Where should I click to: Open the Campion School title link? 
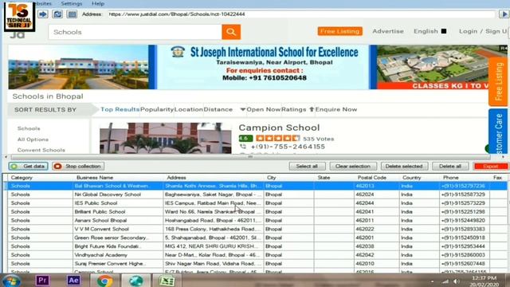pyautogui.click(x=279, y=128)
